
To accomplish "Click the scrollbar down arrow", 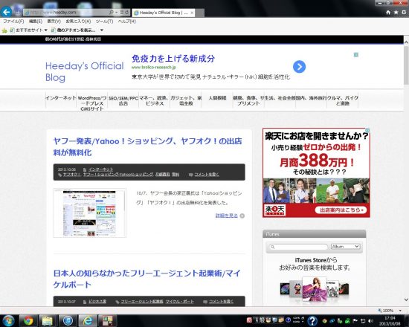I will pyautogui.click(x=406, y=300).
